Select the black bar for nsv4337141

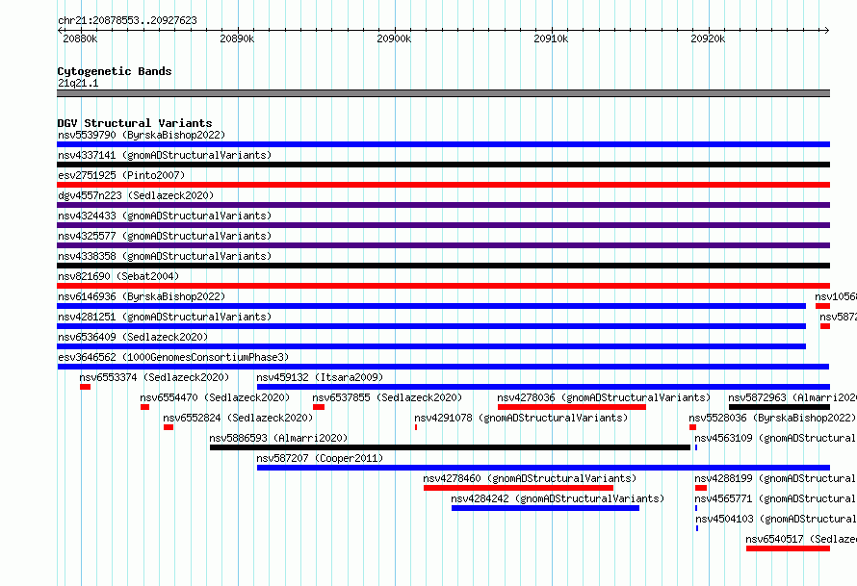(x=443, y=165)
